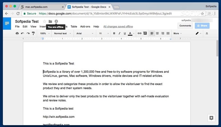The height and width of the screenshot is (127, 221).
Task: Toggle bold formatting
Action: coord(114,33)
